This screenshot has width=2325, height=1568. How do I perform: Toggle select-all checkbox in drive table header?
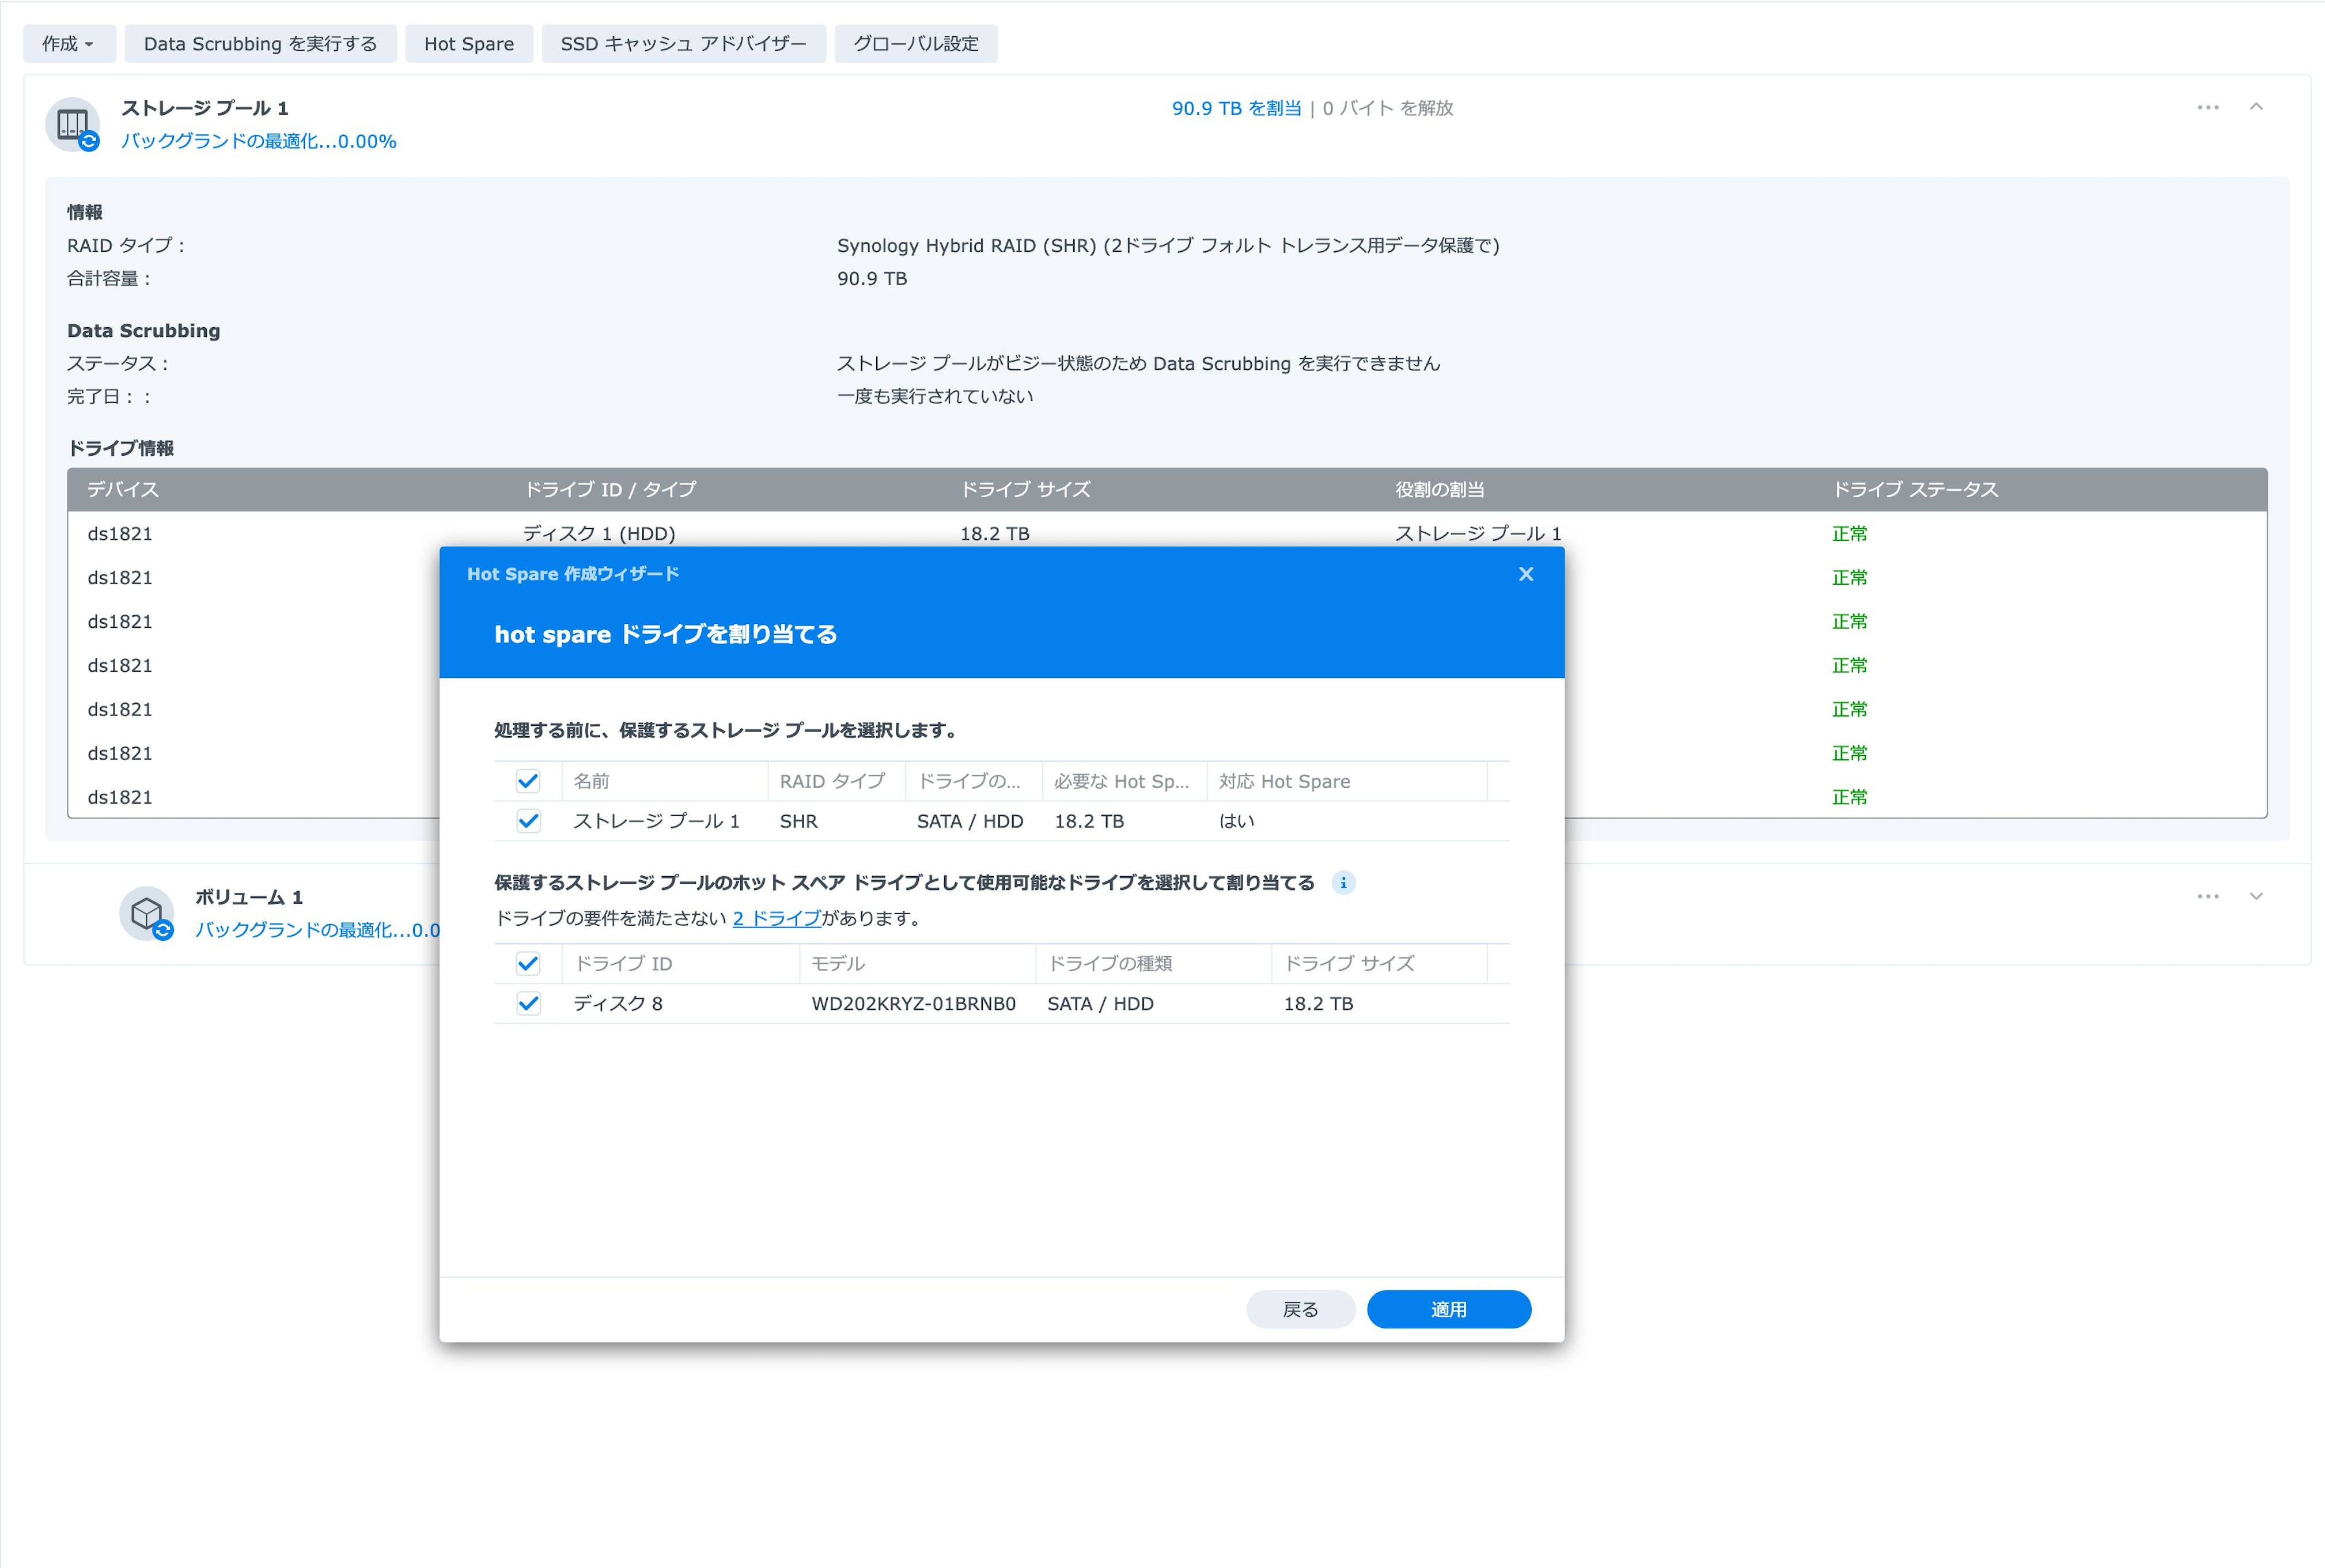pos(528,963)
